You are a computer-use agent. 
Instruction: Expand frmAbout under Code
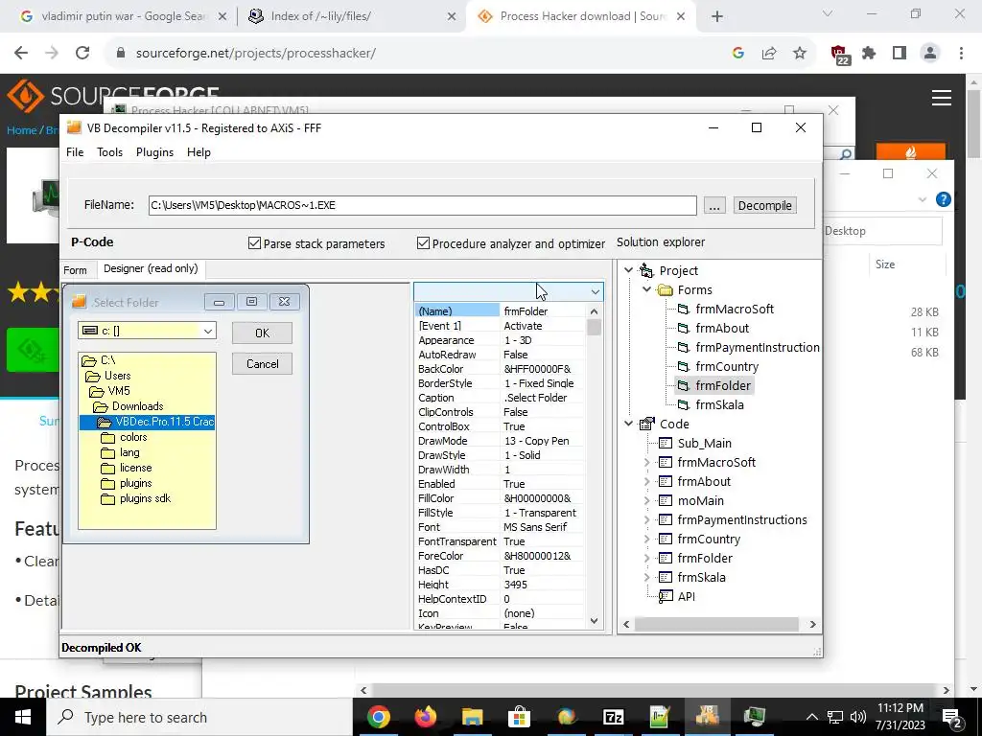647,481
